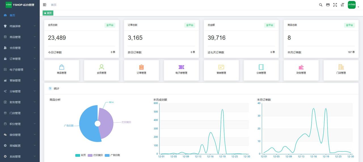Screen dimensions: 363x162
Task: Expand the 积分管理 sidebar chevron
Action: (35, 124)
